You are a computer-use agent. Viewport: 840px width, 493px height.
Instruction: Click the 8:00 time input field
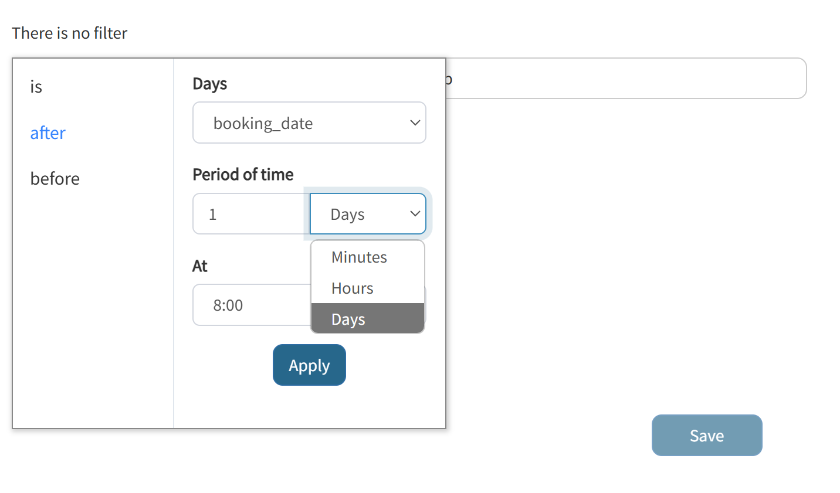pos(252,305)
